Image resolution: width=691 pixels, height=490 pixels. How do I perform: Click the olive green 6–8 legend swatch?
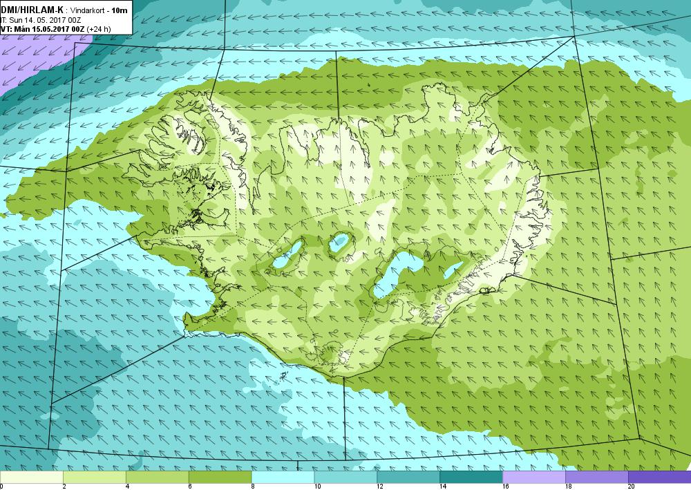pyautogui.click(x=220, y=477)
